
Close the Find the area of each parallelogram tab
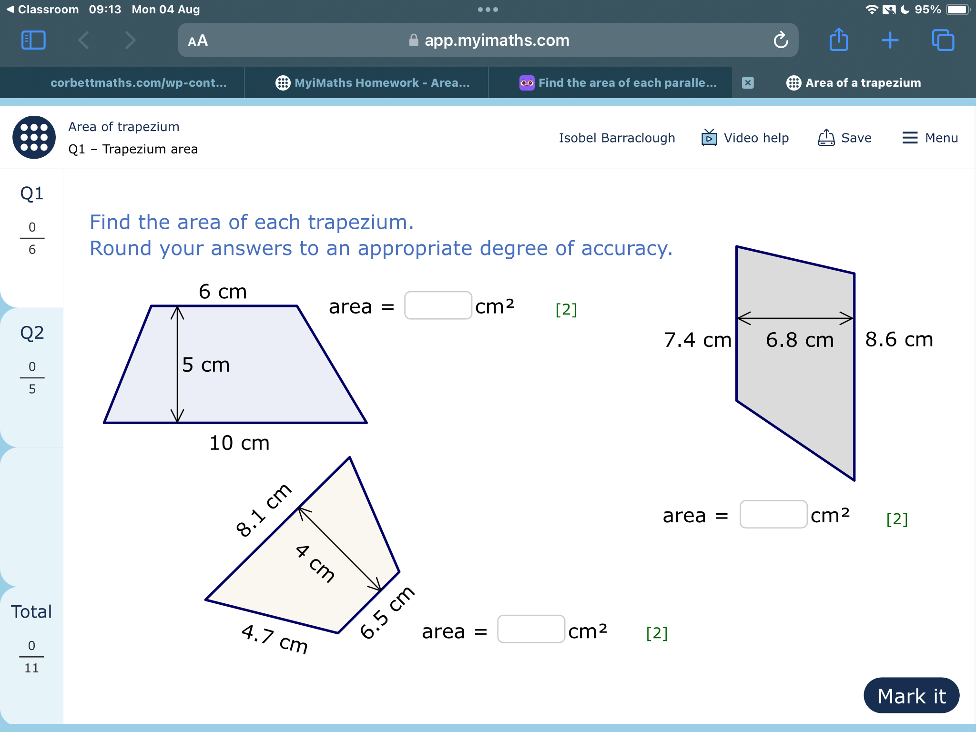pos(747,82)
